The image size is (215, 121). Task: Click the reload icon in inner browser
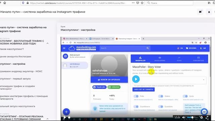(x=71, y=43)
